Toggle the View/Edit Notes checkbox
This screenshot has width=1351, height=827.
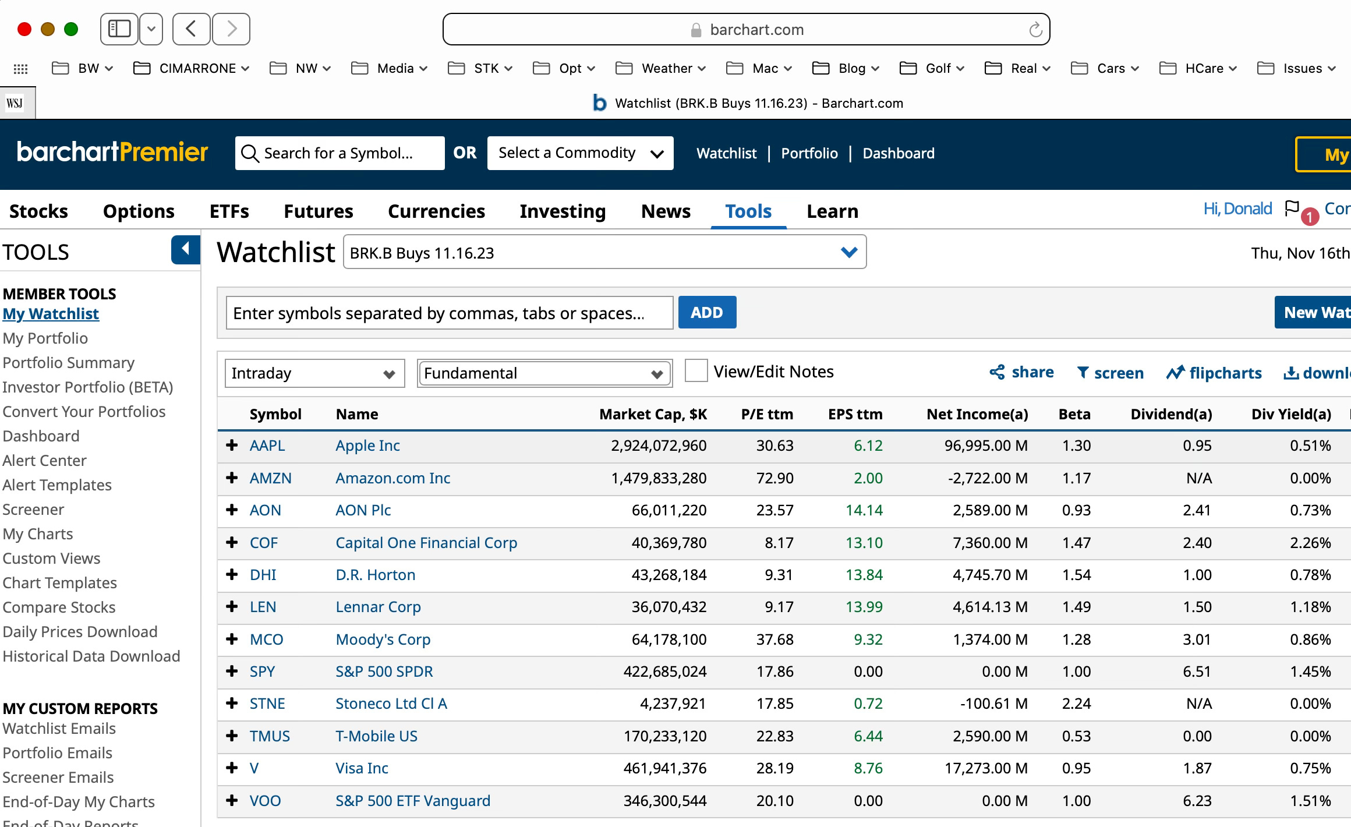tap(696, 371)
